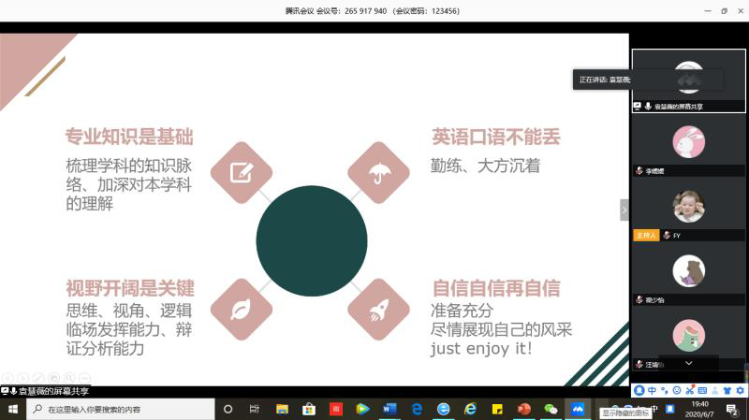Click the dark green center circle
Image resolution: width=749 pixels, height=420 pixels.
[x=311, y=240]
